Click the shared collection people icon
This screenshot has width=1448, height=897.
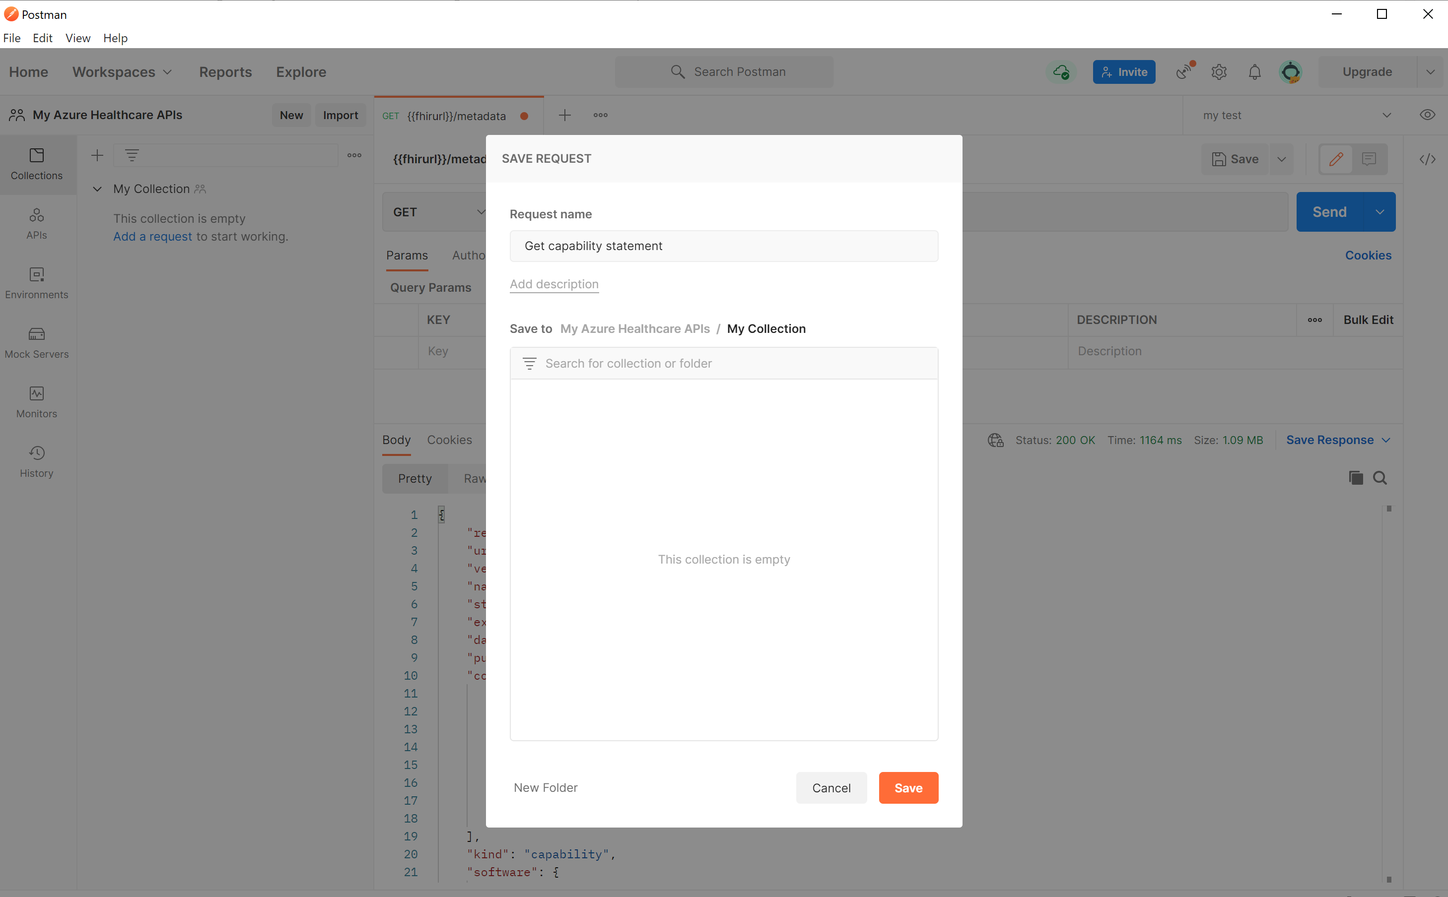(x=200, y=189)
